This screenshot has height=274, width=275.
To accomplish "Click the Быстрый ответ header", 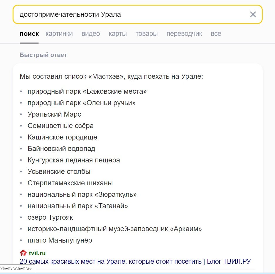I will click(43, 55).
